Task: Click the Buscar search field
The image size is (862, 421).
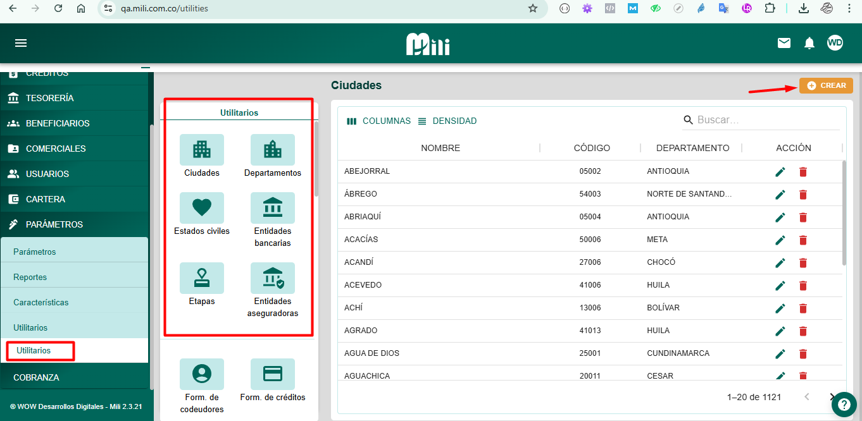Action: coord(766,120)
